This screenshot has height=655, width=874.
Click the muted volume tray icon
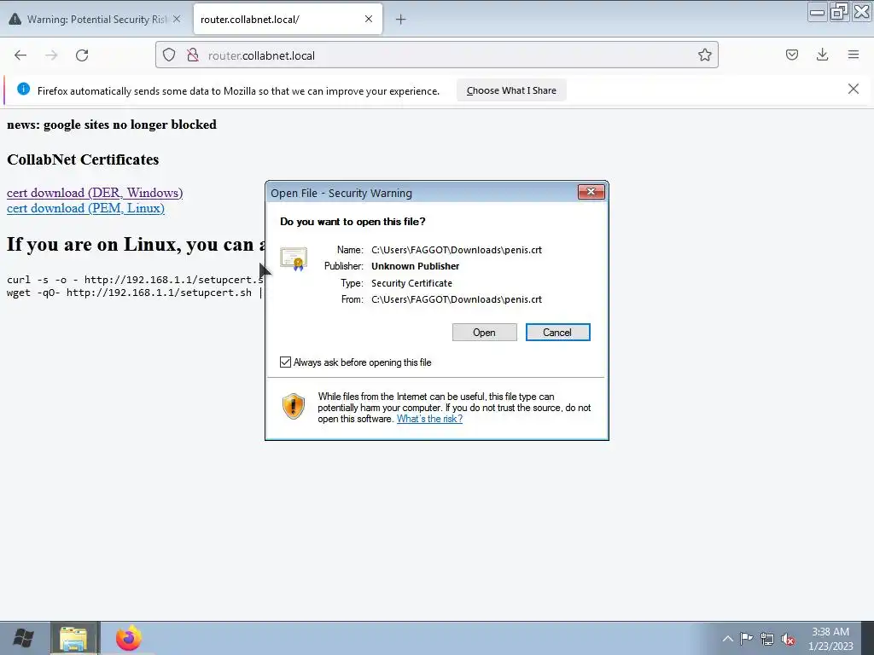[788, 639]
